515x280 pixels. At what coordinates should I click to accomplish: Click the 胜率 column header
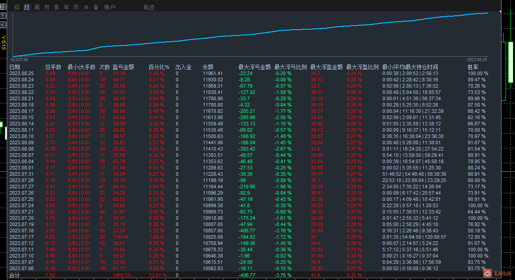(473, 67)
